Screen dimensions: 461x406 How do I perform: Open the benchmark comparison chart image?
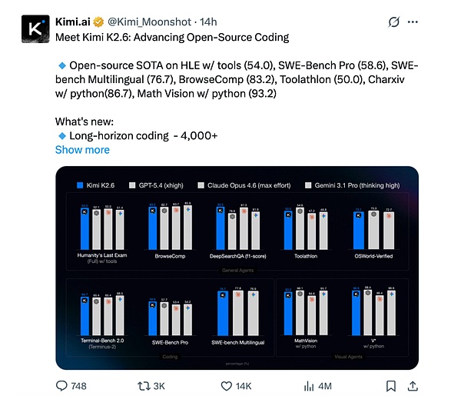point(237,269)
